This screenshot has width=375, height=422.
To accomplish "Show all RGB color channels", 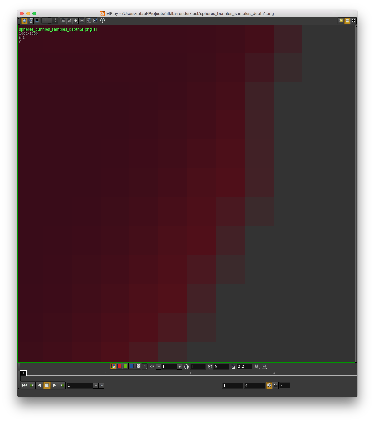I will tap(113, 366).
